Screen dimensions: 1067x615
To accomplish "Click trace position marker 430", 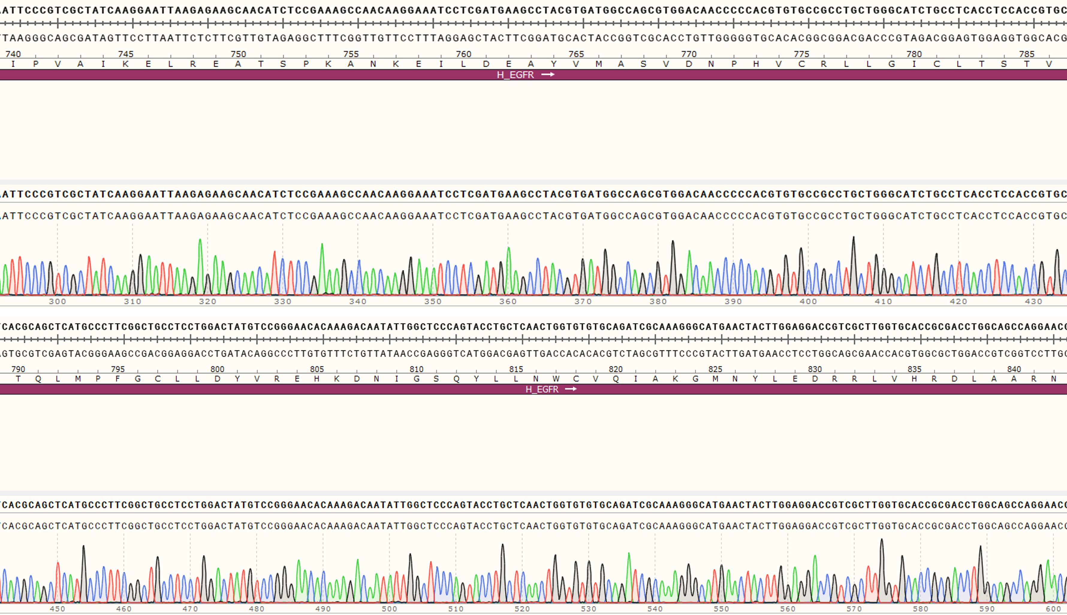I will click(x=1034, y=301).
